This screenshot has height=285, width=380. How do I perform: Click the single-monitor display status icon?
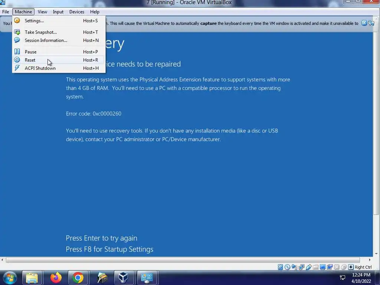click(322, 267)
